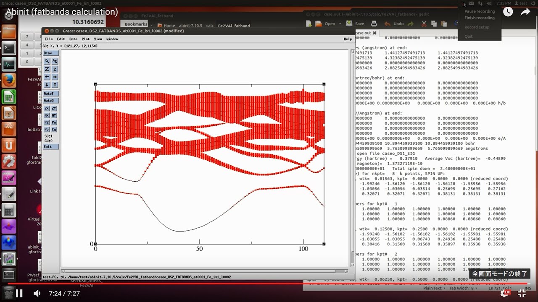538x302 pixels.
Task: Click the autoscale 'As' tool button
Action: [55, 61]
